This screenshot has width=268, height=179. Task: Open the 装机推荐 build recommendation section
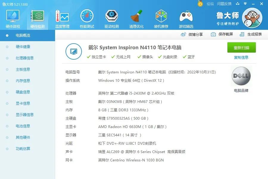tap(161, 17)
